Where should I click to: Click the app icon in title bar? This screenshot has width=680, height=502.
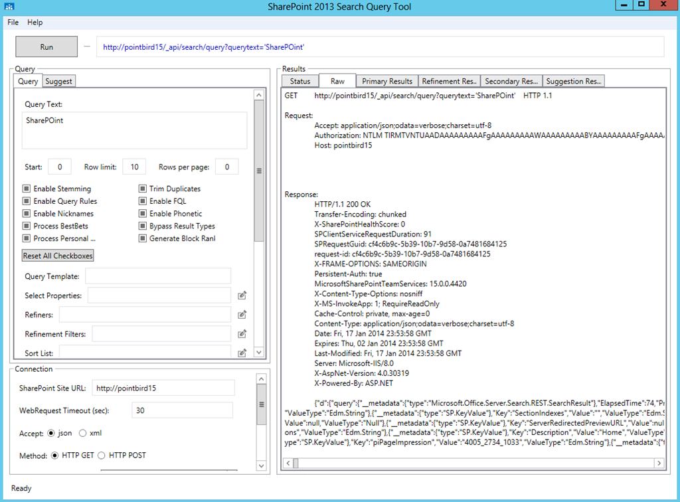tap(9, 7)
